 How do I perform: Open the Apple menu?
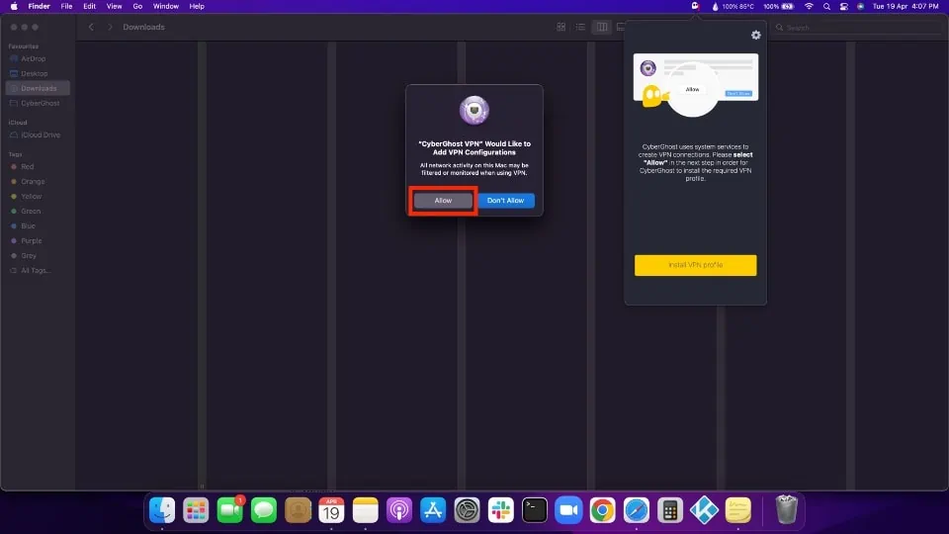point(14,6)
